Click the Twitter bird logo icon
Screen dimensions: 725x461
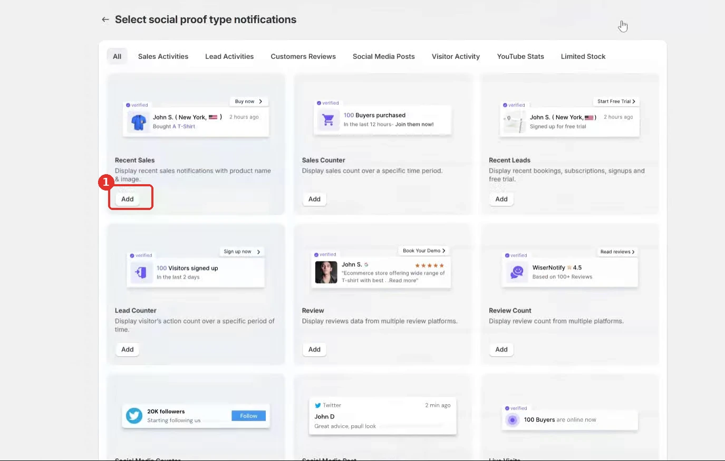tap(134, 416)
